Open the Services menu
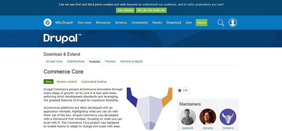 tap(121, 23)
